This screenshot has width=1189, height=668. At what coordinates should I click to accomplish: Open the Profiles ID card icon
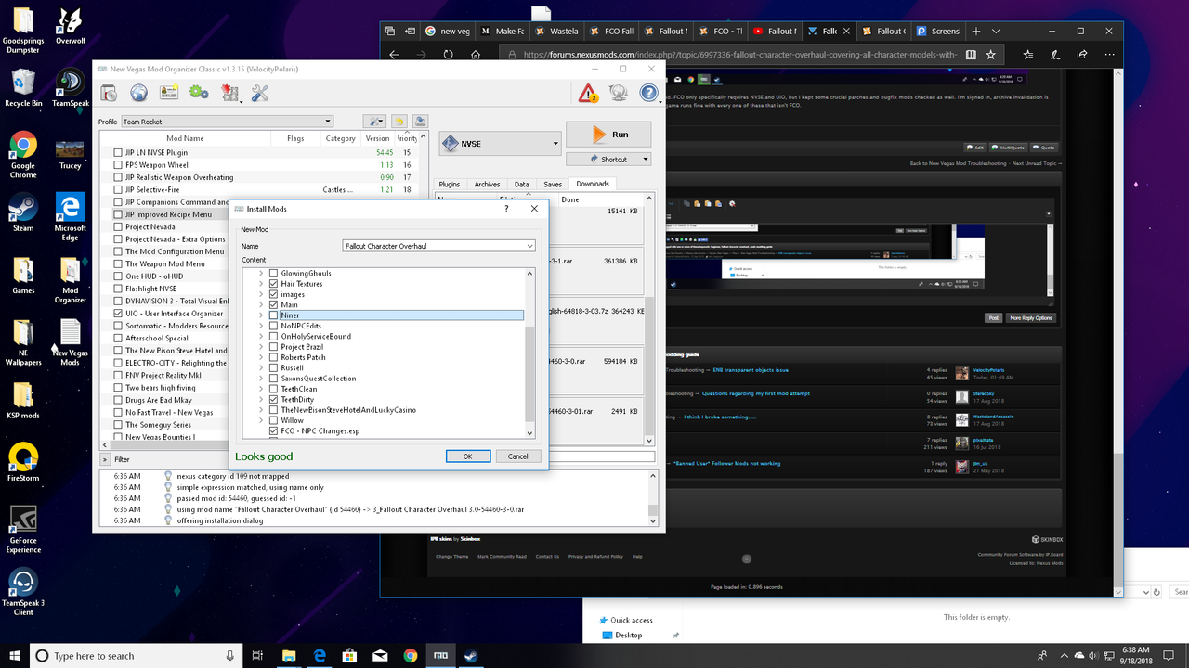coord(168,93)
